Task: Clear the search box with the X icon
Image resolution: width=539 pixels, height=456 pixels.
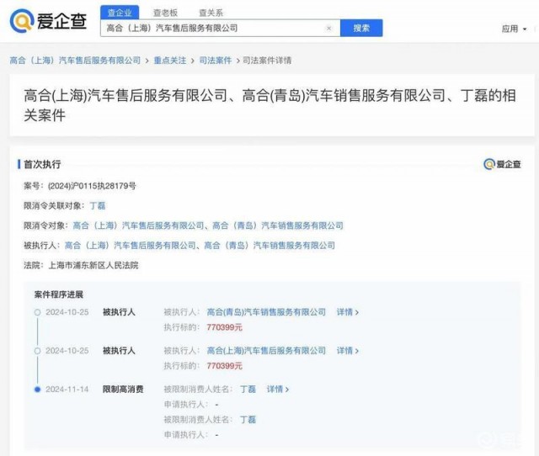Action: click(x=328, y=28)
